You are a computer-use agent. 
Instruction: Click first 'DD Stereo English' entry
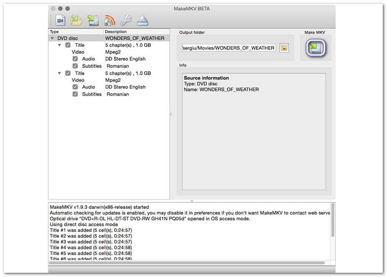pos(125,59)
